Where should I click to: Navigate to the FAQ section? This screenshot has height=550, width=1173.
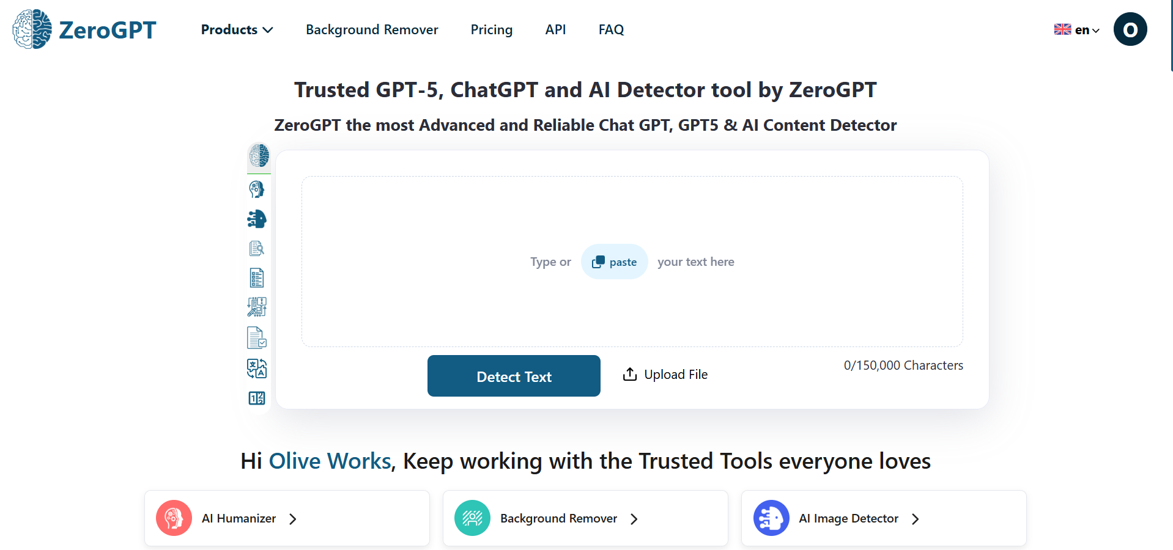pos(611,29)
